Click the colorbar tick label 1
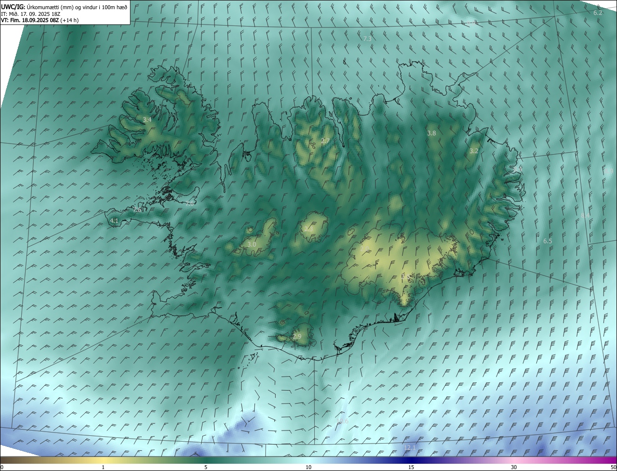 click(x=103, y=467)
